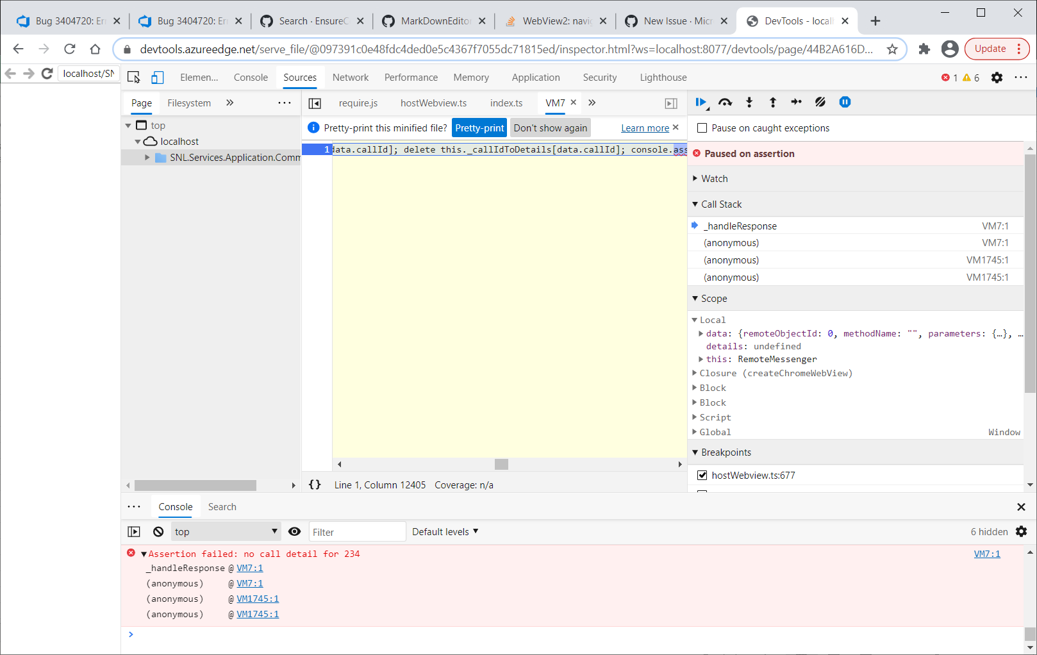Viewport: 1037px width, 655px height.
Task: Open the VM7:1 link in the assertion error
Action: pos(986,553)
